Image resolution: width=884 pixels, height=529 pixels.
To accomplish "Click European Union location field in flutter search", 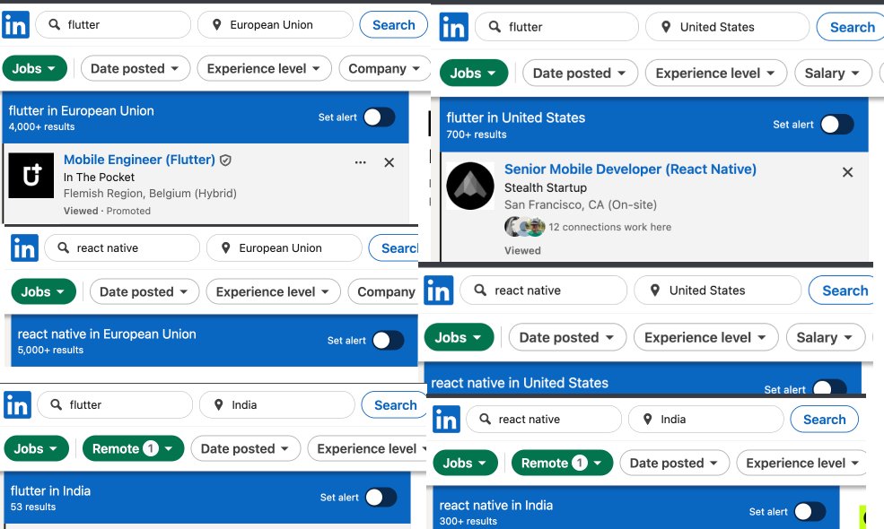I will pos(276,25).
